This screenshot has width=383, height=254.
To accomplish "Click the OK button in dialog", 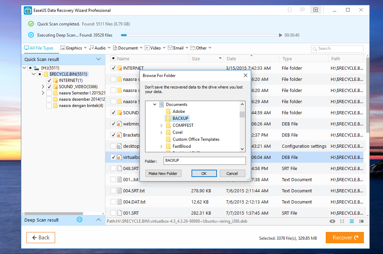I will tap(204, 174).
